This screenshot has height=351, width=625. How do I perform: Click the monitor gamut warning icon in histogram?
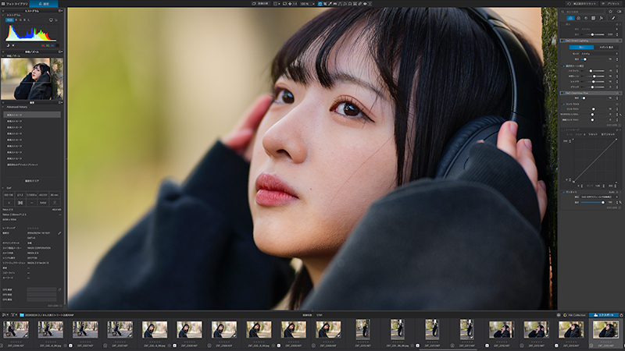coord(51,20)
